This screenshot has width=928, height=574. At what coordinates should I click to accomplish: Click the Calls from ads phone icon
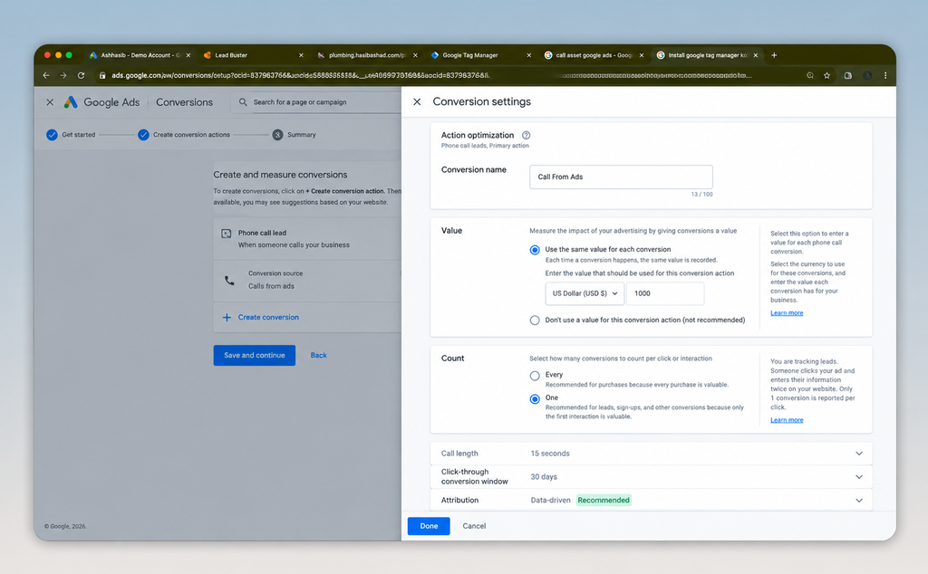pos(229,280)
